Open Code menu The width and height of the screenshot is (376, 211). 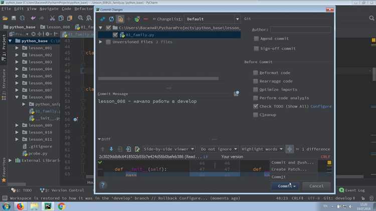(x=66, y=9)
